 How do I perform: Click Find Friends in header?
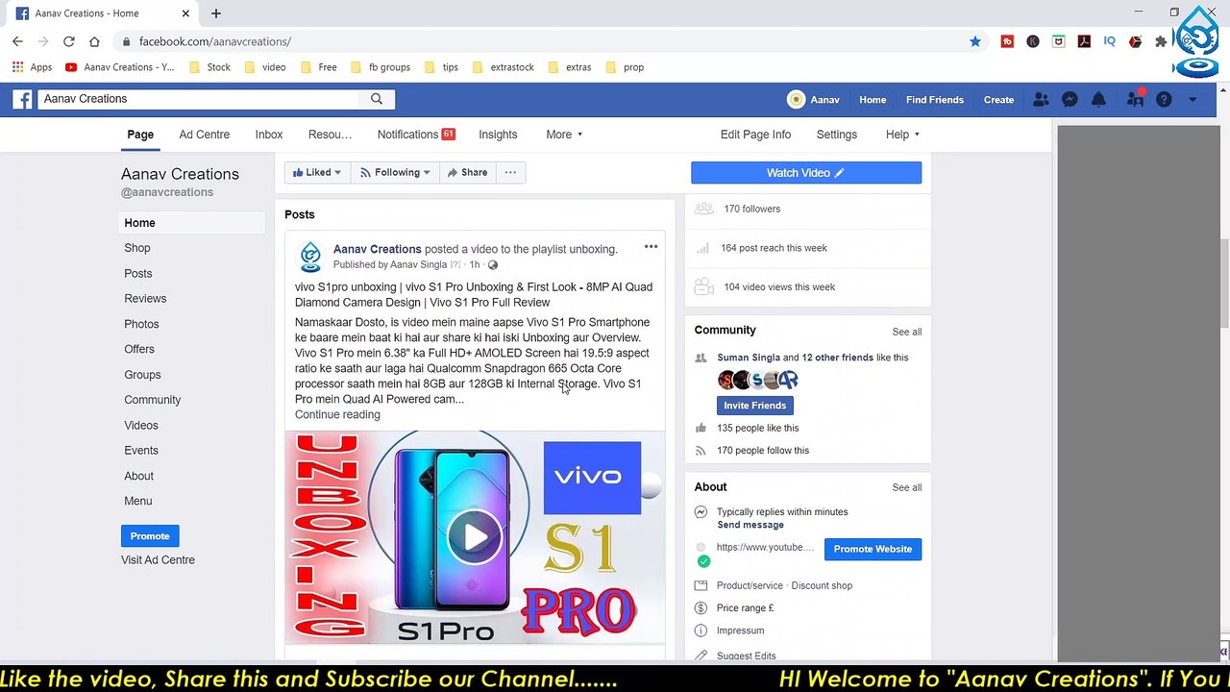point(934,99)
